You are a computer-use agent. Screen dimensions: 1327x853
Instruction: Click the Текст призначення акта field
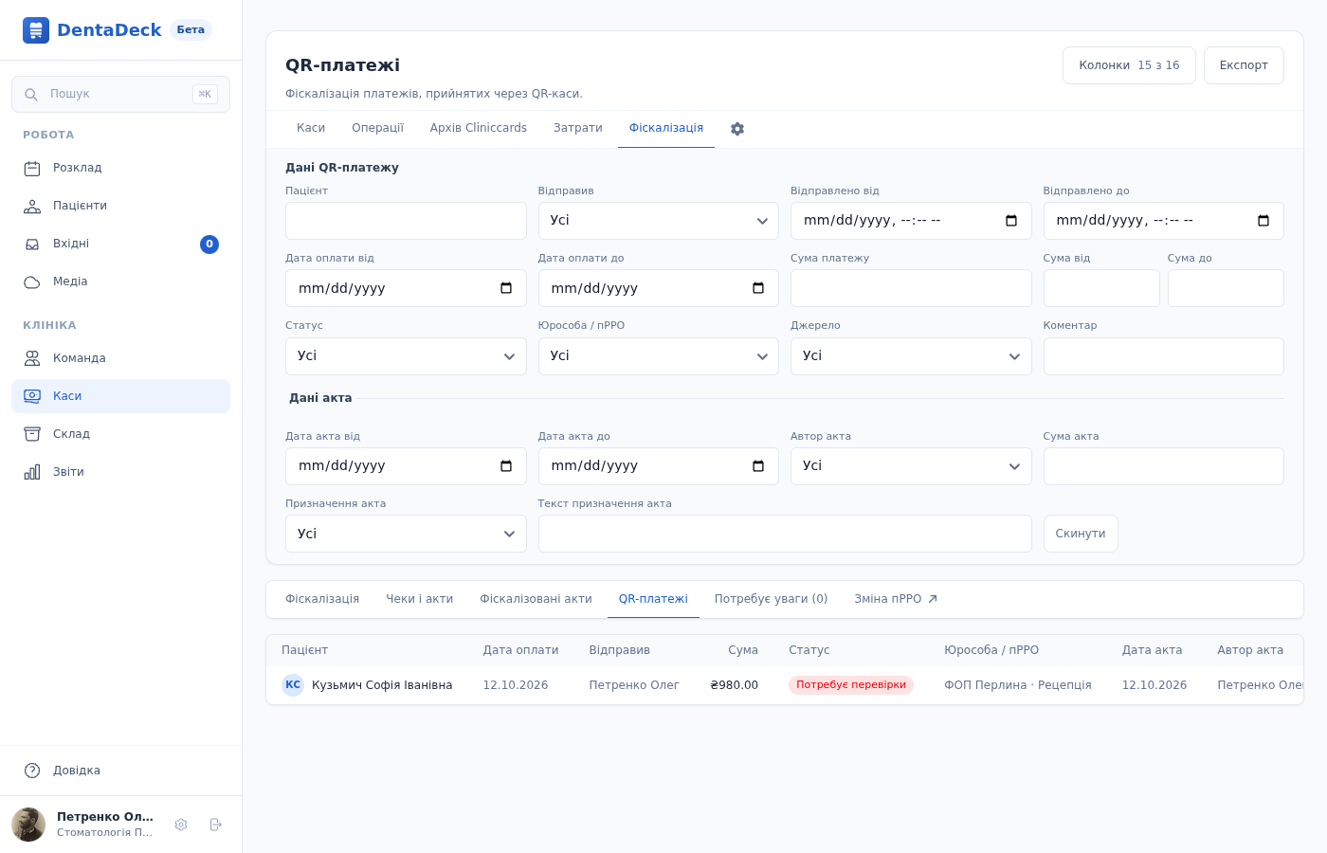tap(785, 534)
